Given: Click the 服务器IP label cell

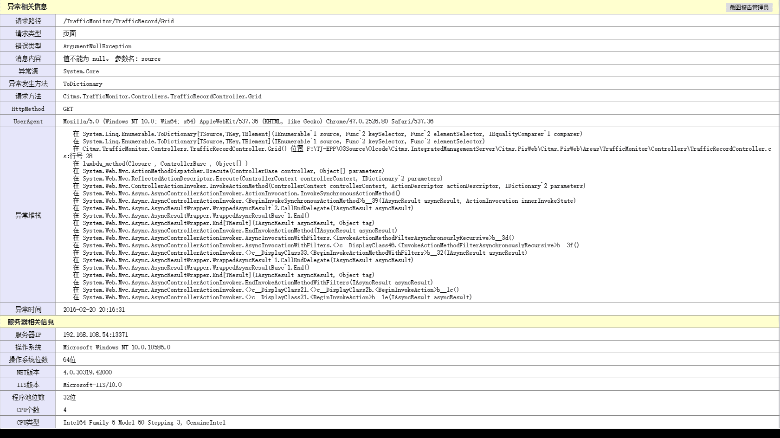Looking at the screenshot, I should point(28,335).
